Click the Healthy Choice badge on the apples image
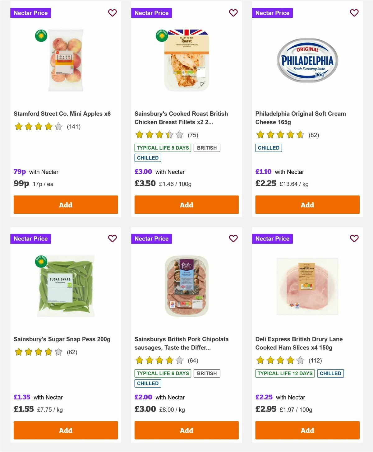The height and width of the screenshot is (452, 373). (41, 35)
